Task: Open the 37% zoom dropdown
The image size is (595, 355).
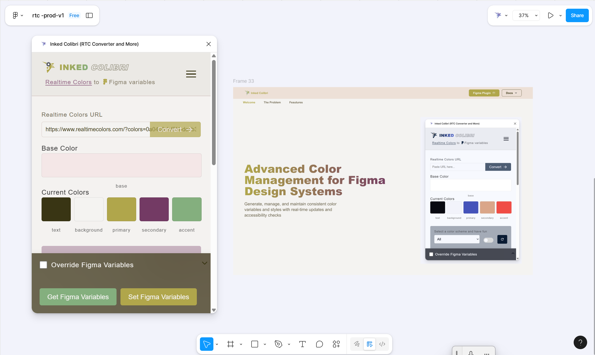Action: pos(526,15)
